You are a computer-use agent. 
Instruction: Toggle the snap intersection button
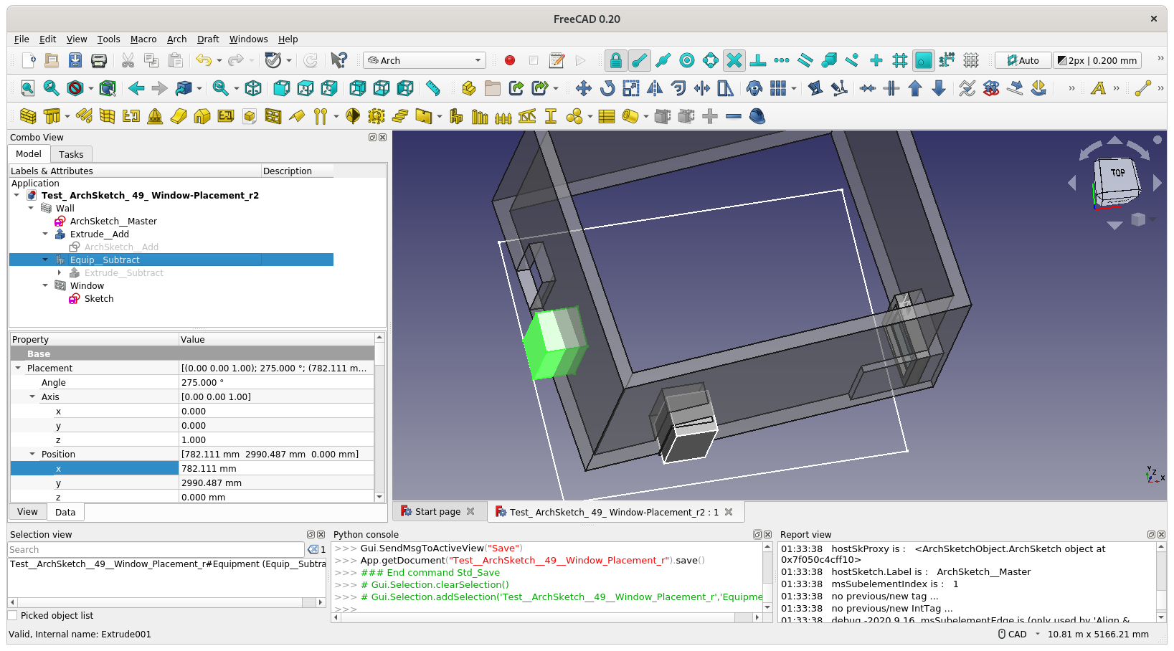[x=734, y=60]
